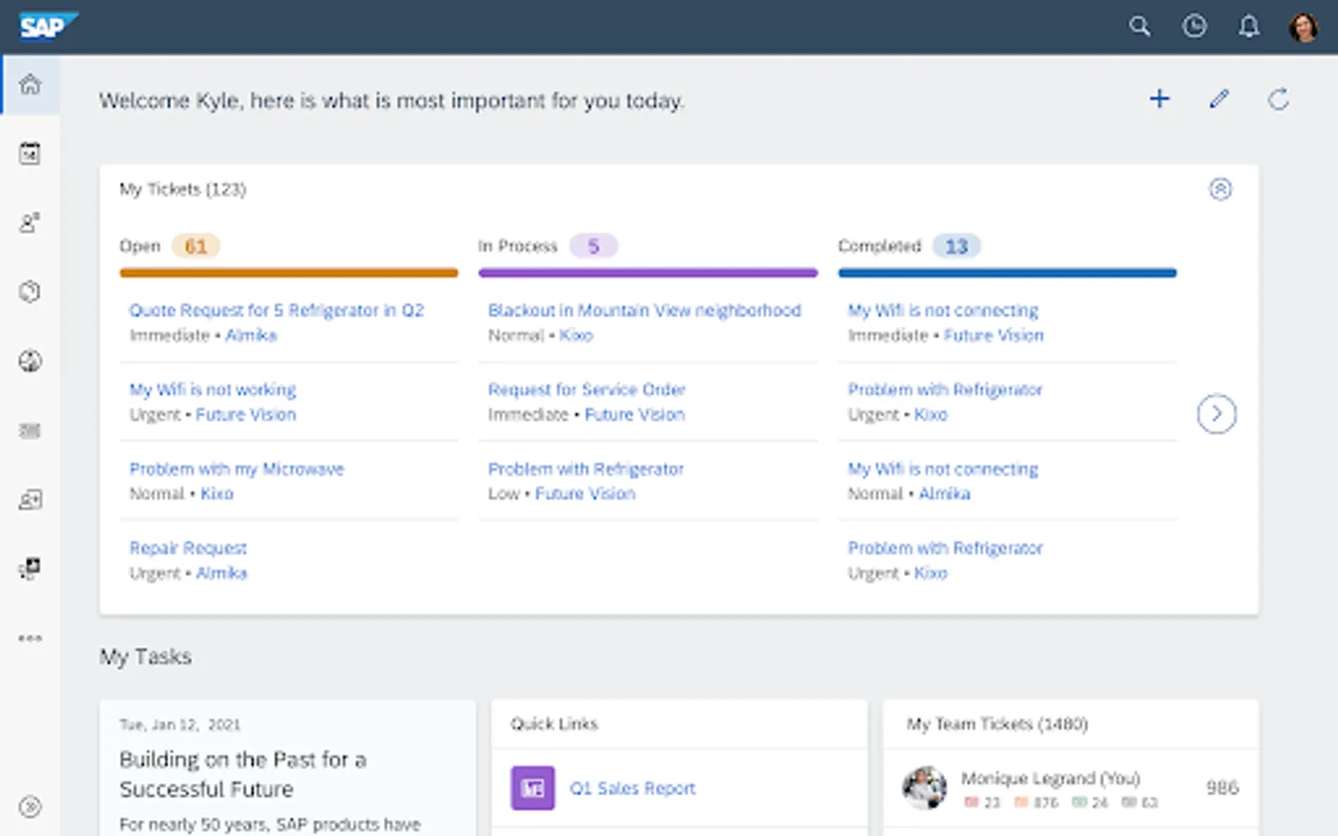Open the notifications bell
Viewport: 1338px width, 836px height.
1249,26
